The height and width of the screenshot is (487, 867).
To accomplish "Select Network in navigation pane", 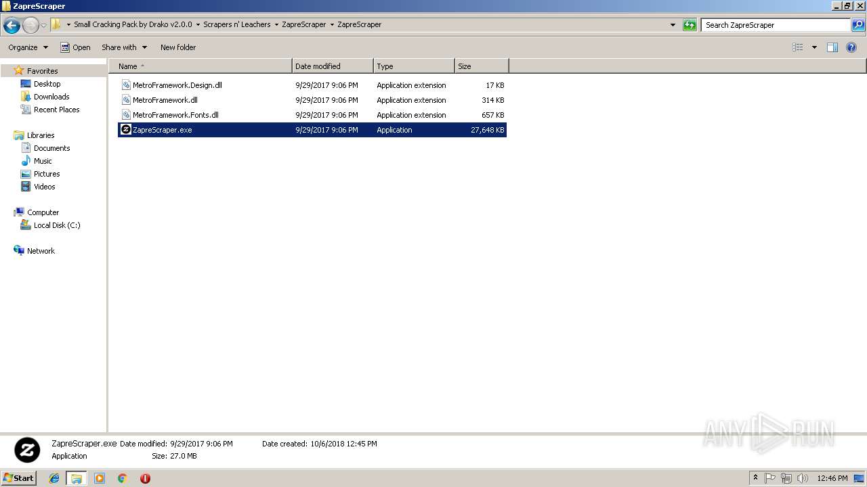I will click(41, 251).
